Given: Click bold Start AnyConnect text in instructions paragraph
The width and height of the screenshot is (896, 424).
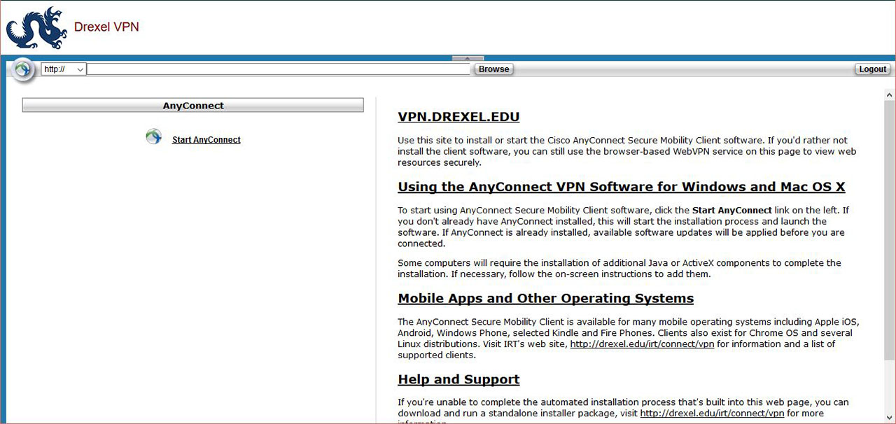Looking at the screenshot, I should coord(731,210).
